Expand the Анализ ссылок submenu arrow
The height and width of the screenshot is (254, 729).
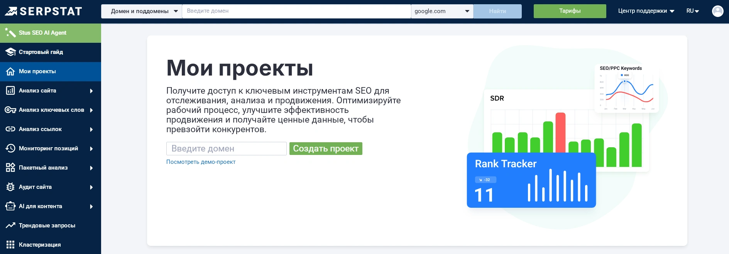coord(91,130)
